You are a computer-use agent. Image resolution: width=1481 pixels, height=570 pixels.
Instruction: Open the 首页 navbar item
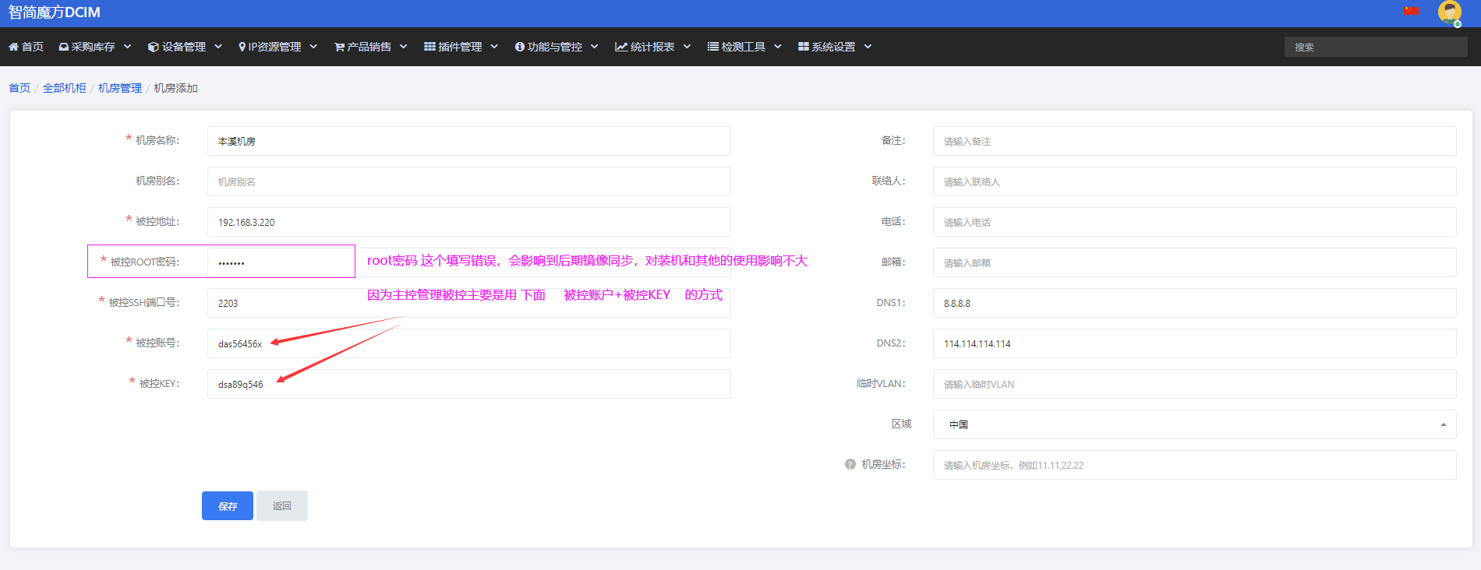[x=26, y=47]
